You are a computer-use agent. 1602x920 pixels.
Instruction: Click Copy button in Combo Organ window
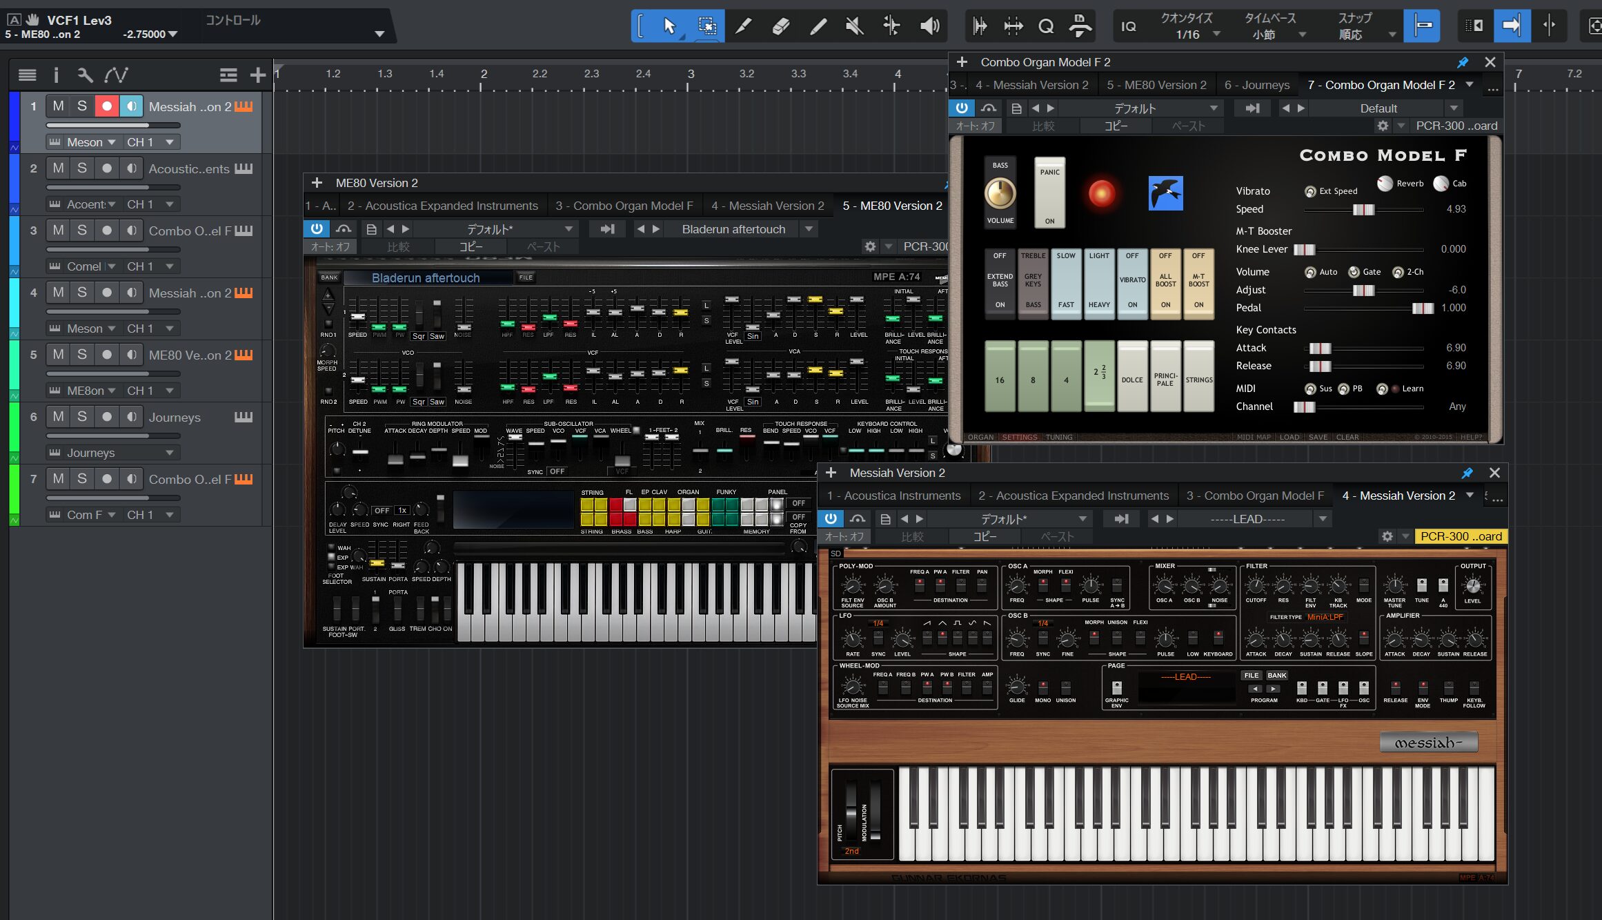(x=1116, y=126)
